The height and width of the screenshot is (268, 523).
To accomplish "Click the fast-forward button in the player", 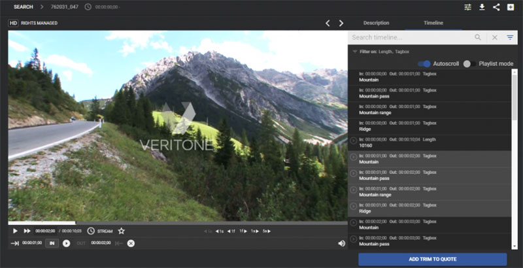I will 27,231.
